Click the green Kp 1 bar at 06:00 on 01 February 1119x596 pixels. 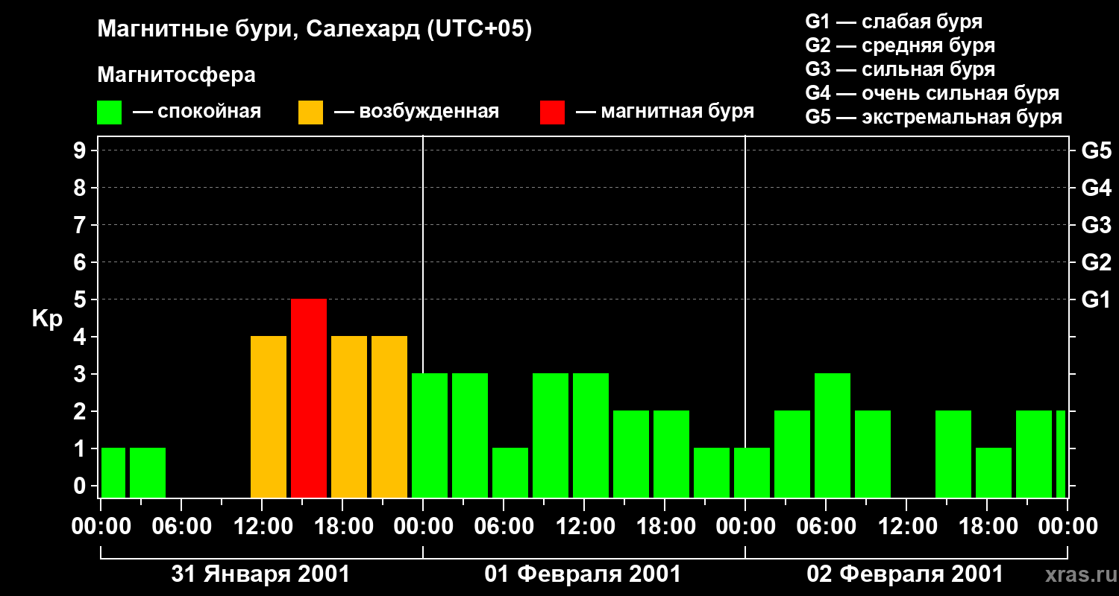point(510,472)
